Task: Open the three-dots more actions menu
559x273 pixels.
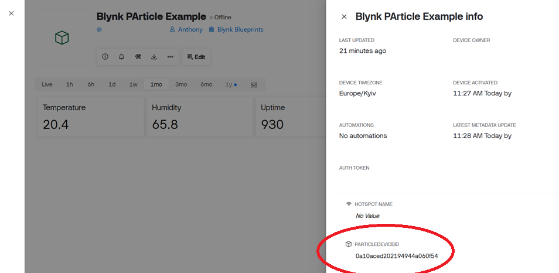Action: pos(171,57)
